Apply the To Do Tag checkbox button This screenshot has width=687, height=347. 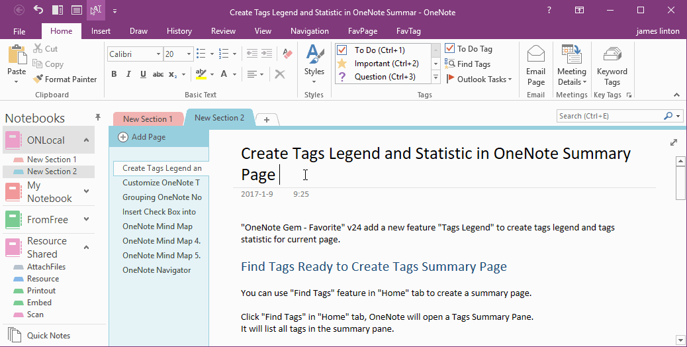point(469,49)
